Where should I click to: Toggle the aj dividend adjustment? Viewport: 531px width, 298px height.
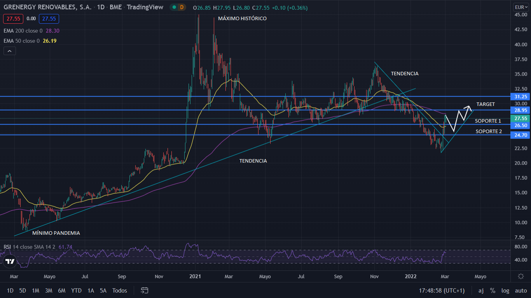[481, 290]
